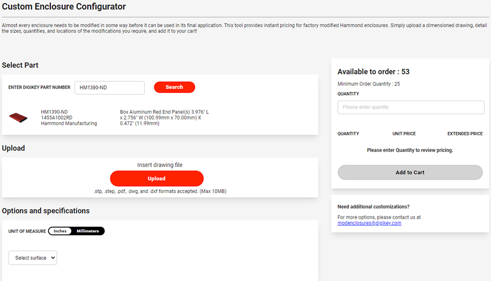Click the quantity entry field

pos(411,107)
